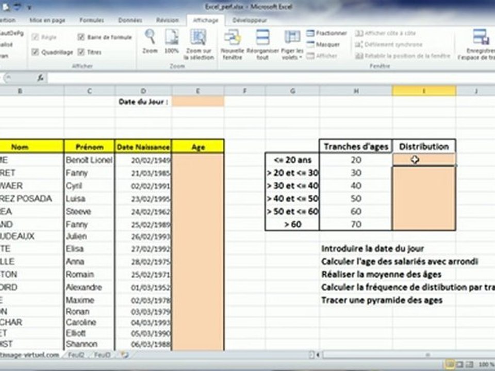
Task: Open the Révision tab
Action: click(167, 20)
